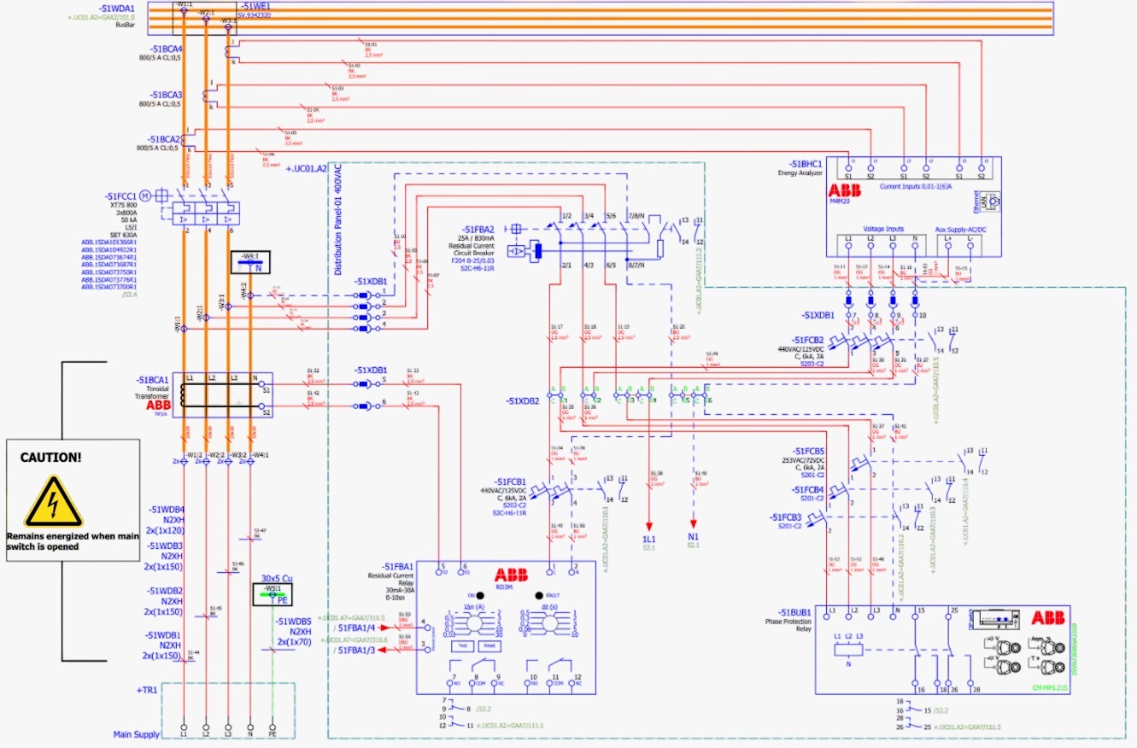Toggle the -51FCB5 circuit breaker switch
The width and height of the screenshot is (1137, 748).
858,463
